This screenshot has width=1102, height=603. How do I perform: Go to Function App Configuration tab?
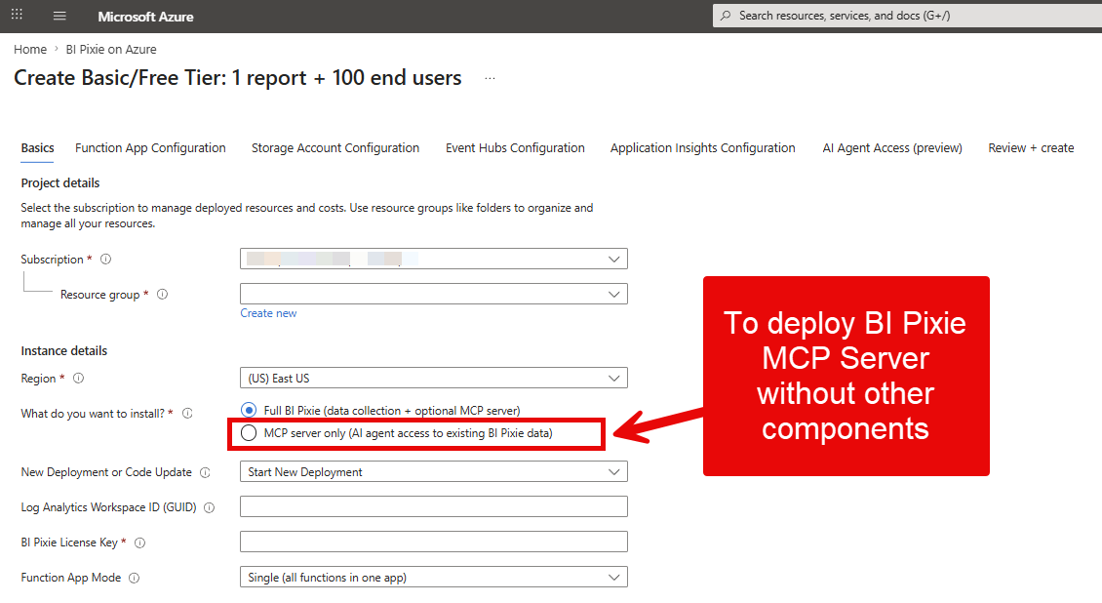(x=150, y=147)
